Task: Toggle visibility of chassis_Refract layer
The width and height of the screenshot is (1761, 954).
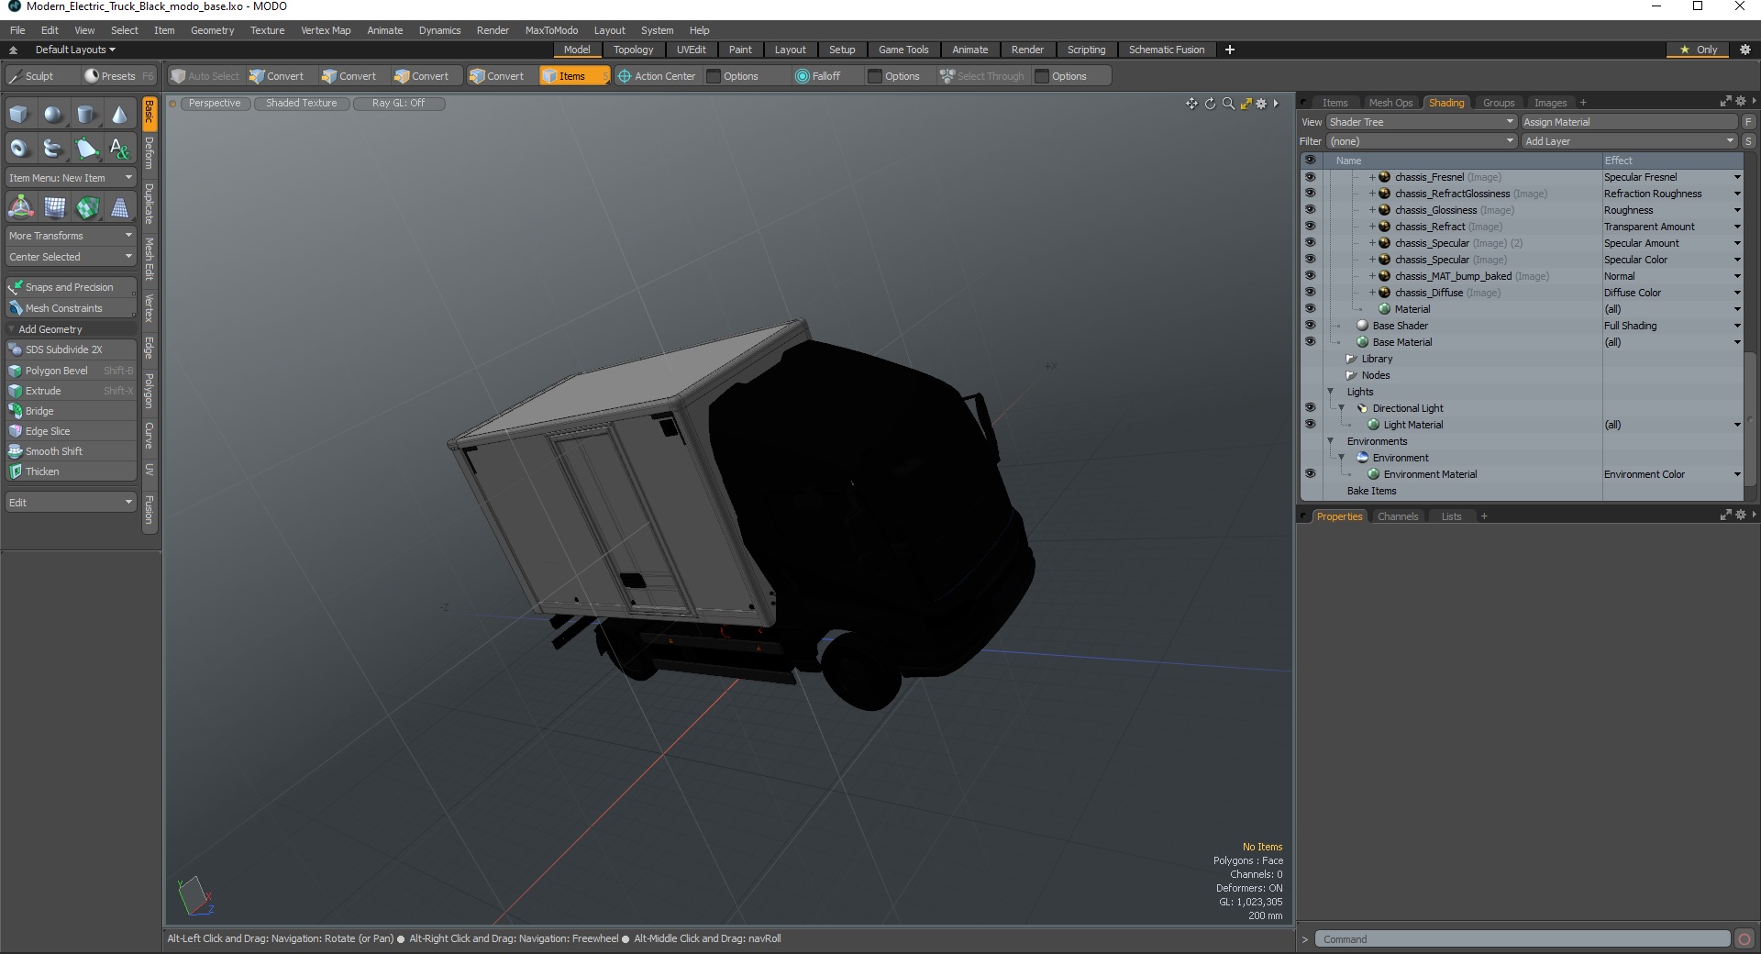Action: pos(1310,227)
